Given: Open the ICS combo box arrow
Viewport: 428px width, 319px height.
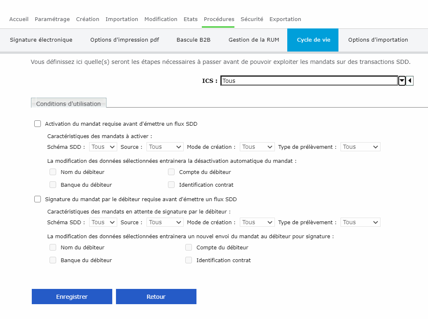Looking at the screenshot, I should click(x=402, y=81).
